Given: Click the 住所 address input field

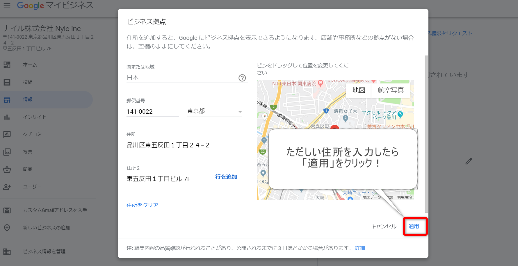Looking at the screenshot, I should [x=184, y=145].
